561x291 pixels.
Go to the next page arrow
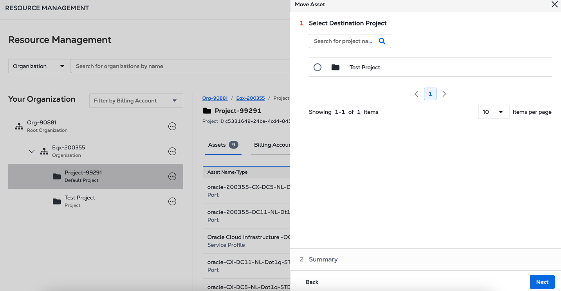444,94
